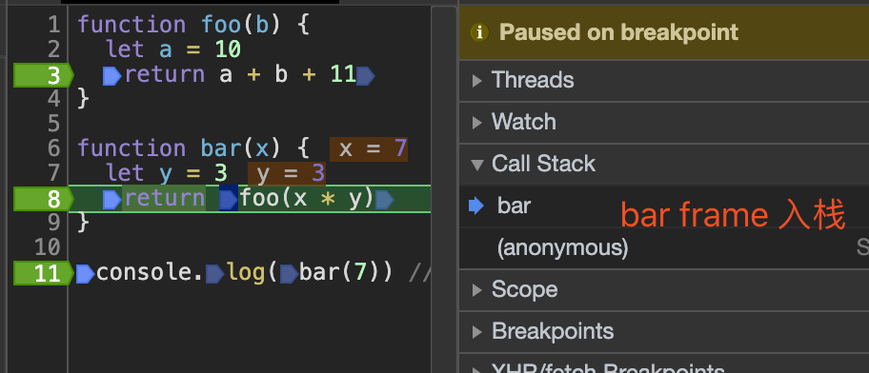The image size is (869, 373).
Task: Click the inline marker before 'return' on line 8
Action: (111, 200)
